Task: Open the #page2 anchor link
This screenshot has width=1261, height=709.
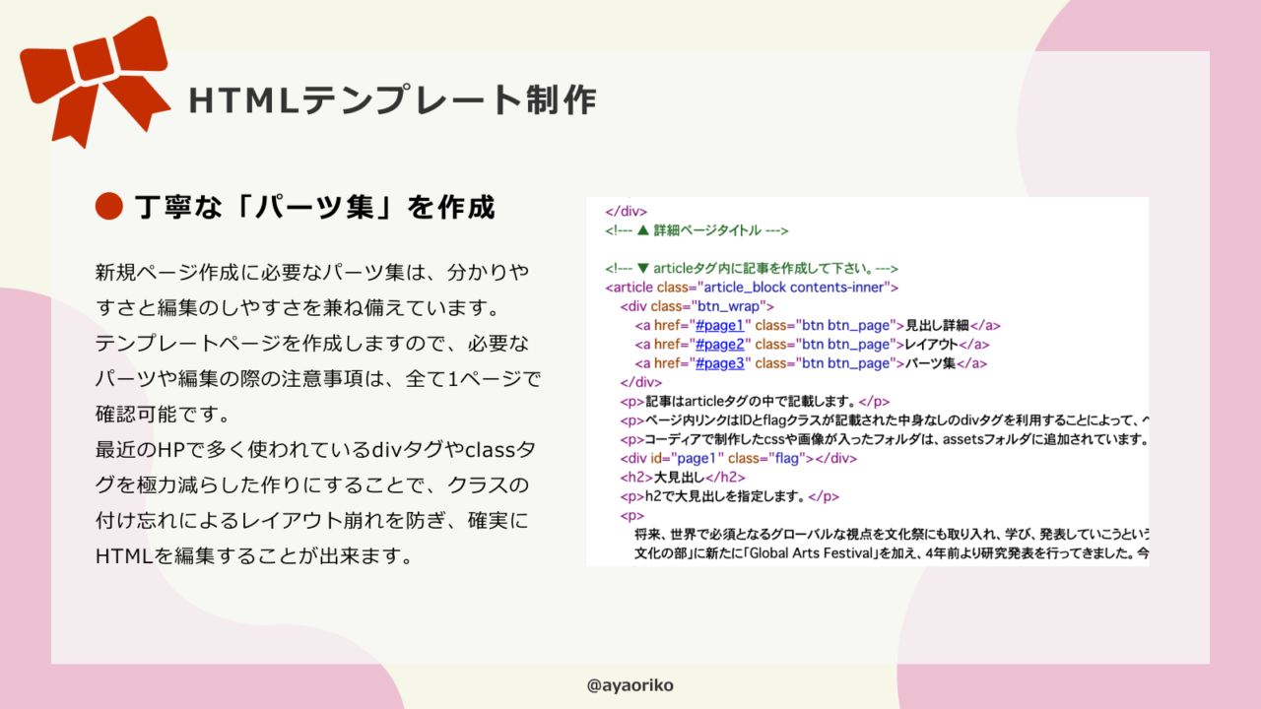Action: (x=723, y=345)
